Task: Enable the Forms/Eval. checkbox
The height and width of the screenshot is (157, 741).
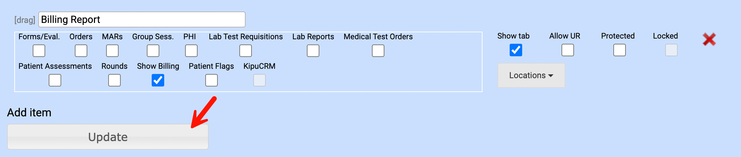Action: 39,51
